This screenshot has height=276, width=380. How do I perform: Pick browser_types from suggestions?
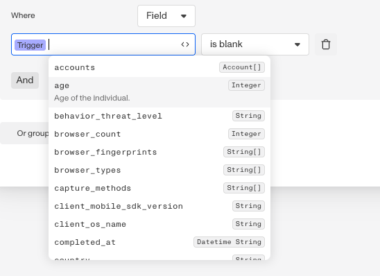point(159,170)
